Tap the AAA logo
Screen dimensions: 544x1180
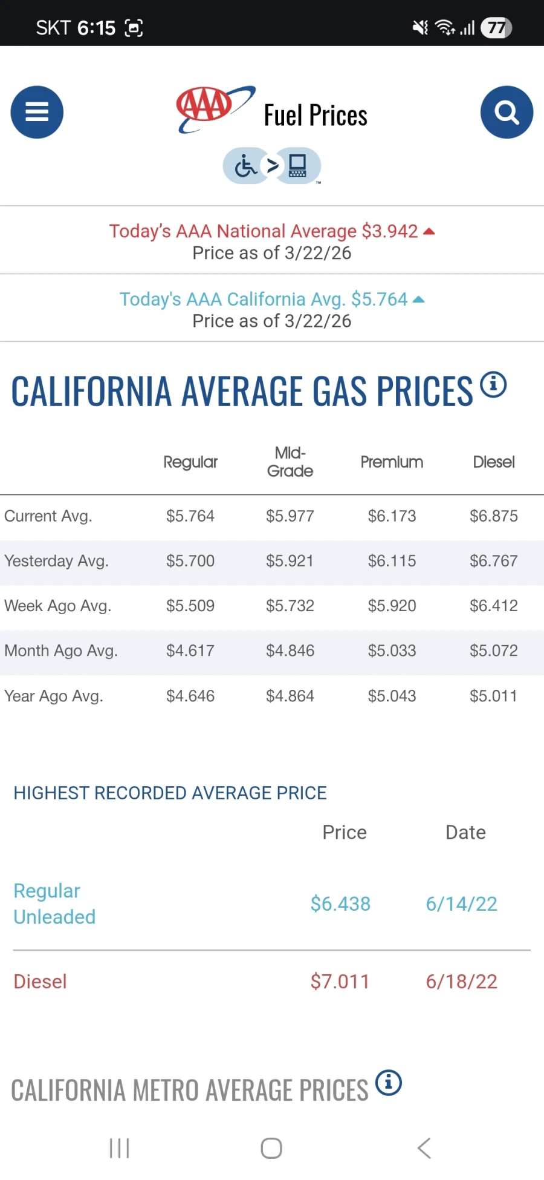[x=215, y=108]
